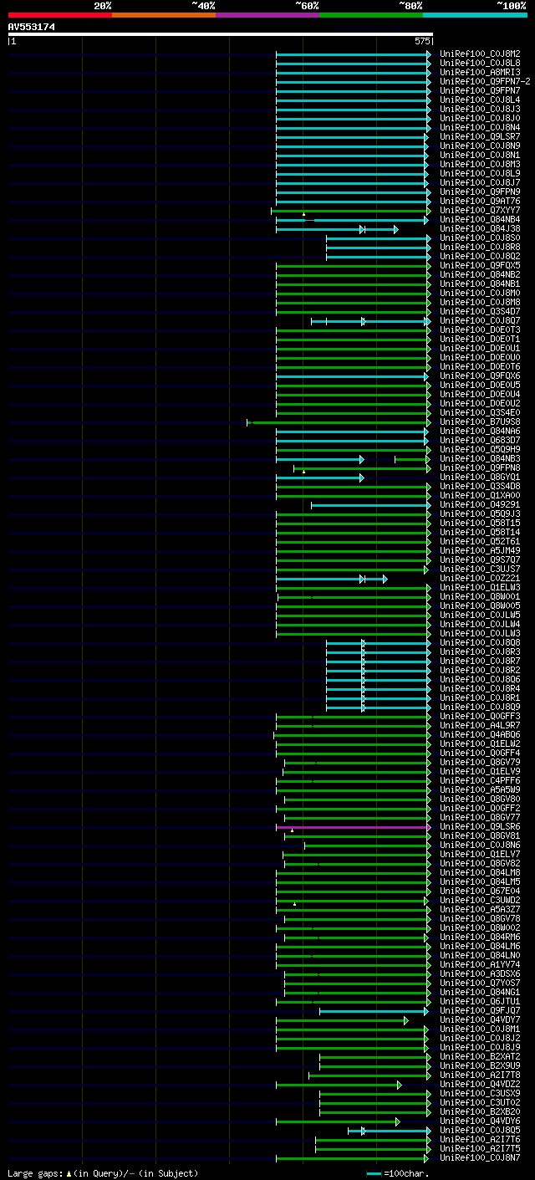The width and height of the screenshot is (535, 1180).
Task: Select the UniRef100_Q4VDZ2 label
Action: coord(480,1085)
